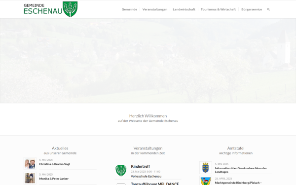Viewport: 296px width, 185px height.
Task: Open the Christina & Branko Vogl article
Action: point(55,164)
